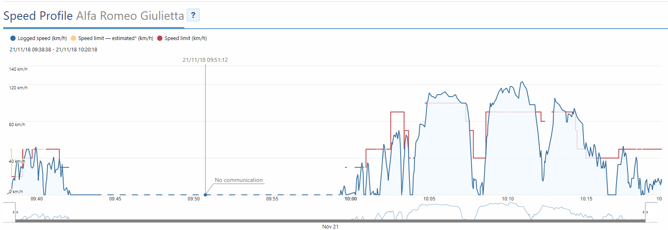668x230 pixels.
Task: Click the 10:15 time axis label
Action: (586, 199)
